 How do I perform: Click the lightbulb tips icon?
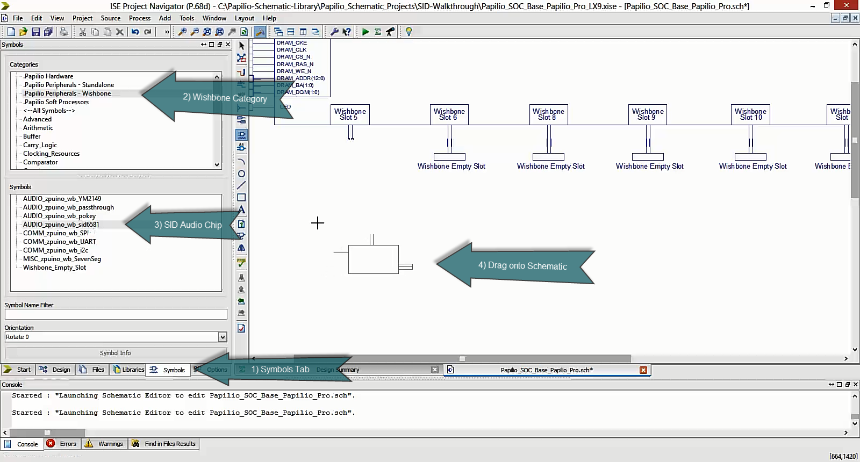[408, 32]
